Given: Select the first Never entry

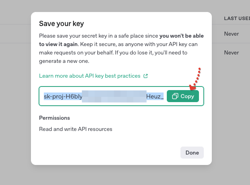Looking at the screenshot, I should click(x=232, y=34).
